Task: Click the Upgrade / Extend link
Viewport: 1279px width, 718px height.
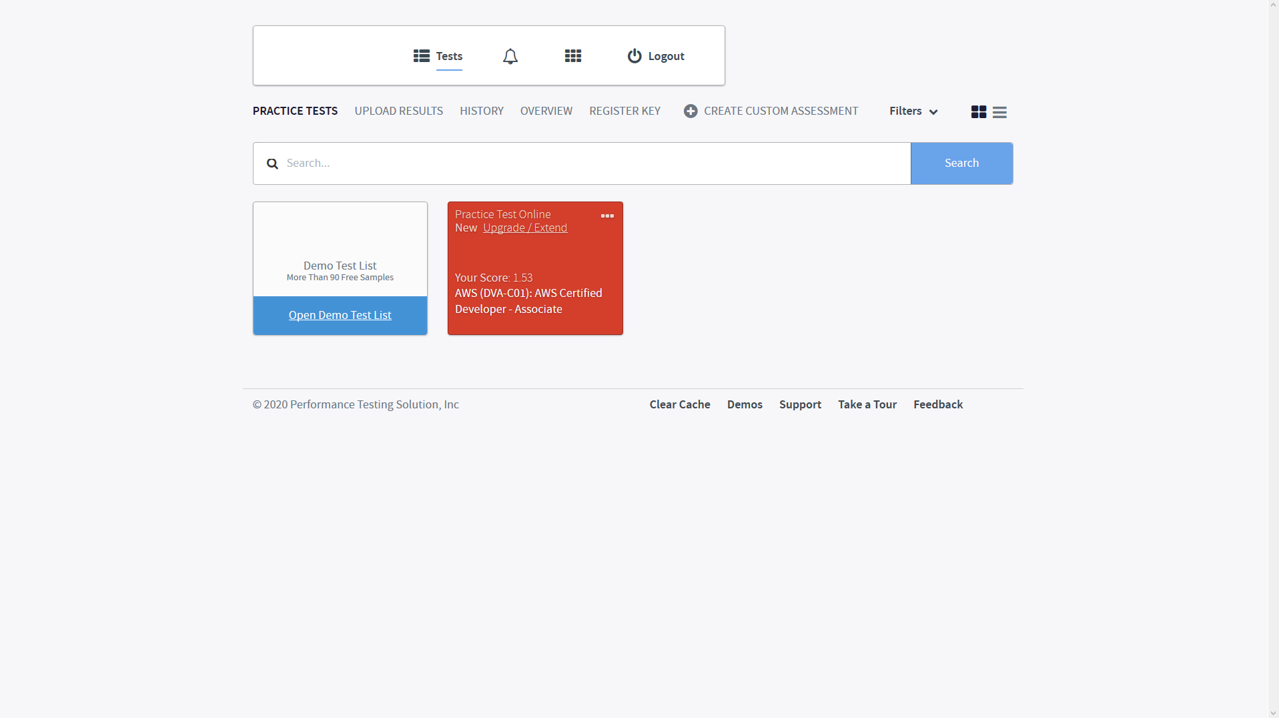Action: (525, 228)
